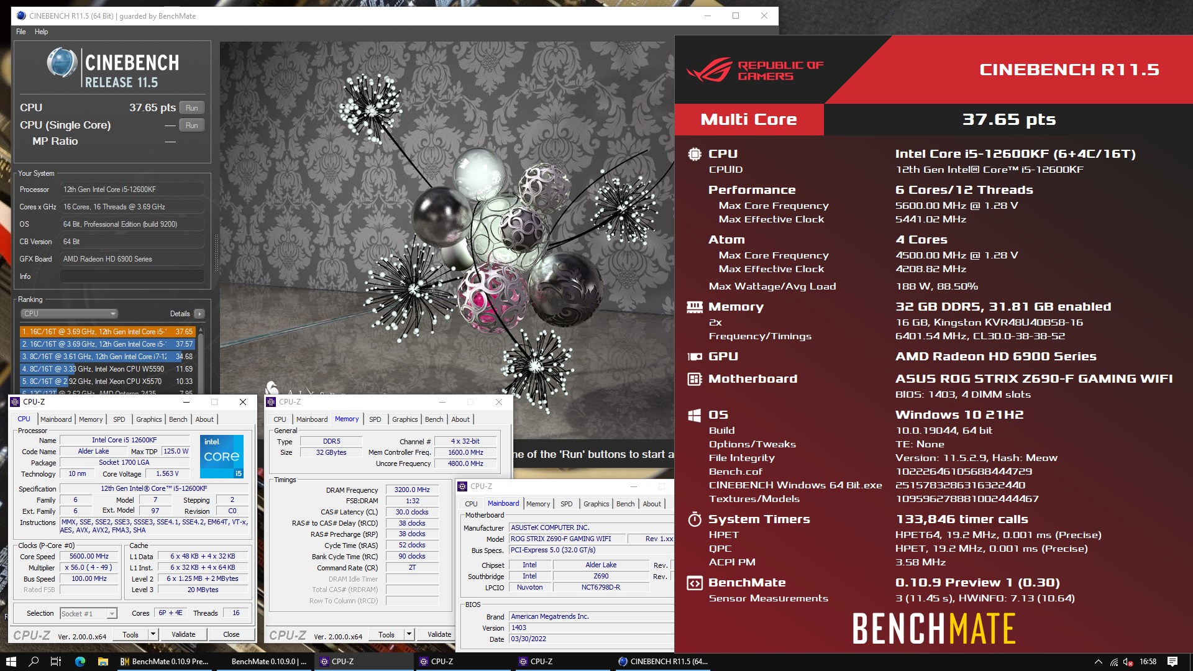Click Validate in first CPU-Z window
Screen dimensions: 1193x671
pyautogui.click(x=183, y=634)
